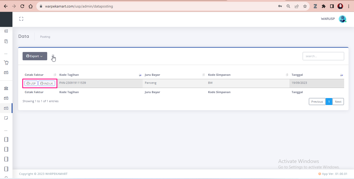Share this page icon
Image resolution: width=354 pixels, height=179 pixels.
click(297, 6)
